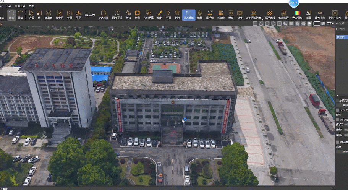Toggle the Swap Y (交换 Y) checkbox
This screenshot has width=348, height=190.
(337, 109)
